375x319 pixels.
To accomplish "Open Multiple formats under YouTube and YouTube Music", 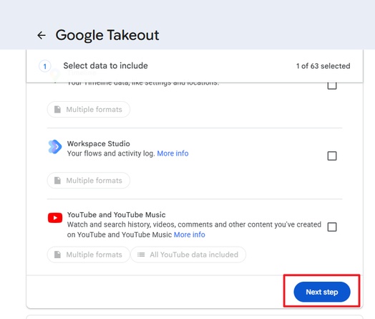I will click(89, 254).
